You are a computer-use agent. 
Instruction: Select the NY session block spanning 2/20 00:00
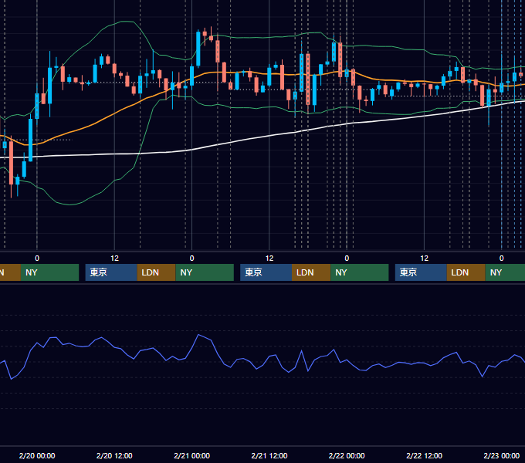[49, 272]
